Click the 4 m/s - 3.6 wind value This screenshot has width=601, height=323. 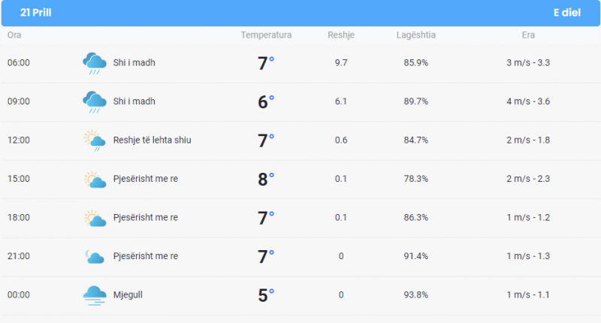[528, 101]
